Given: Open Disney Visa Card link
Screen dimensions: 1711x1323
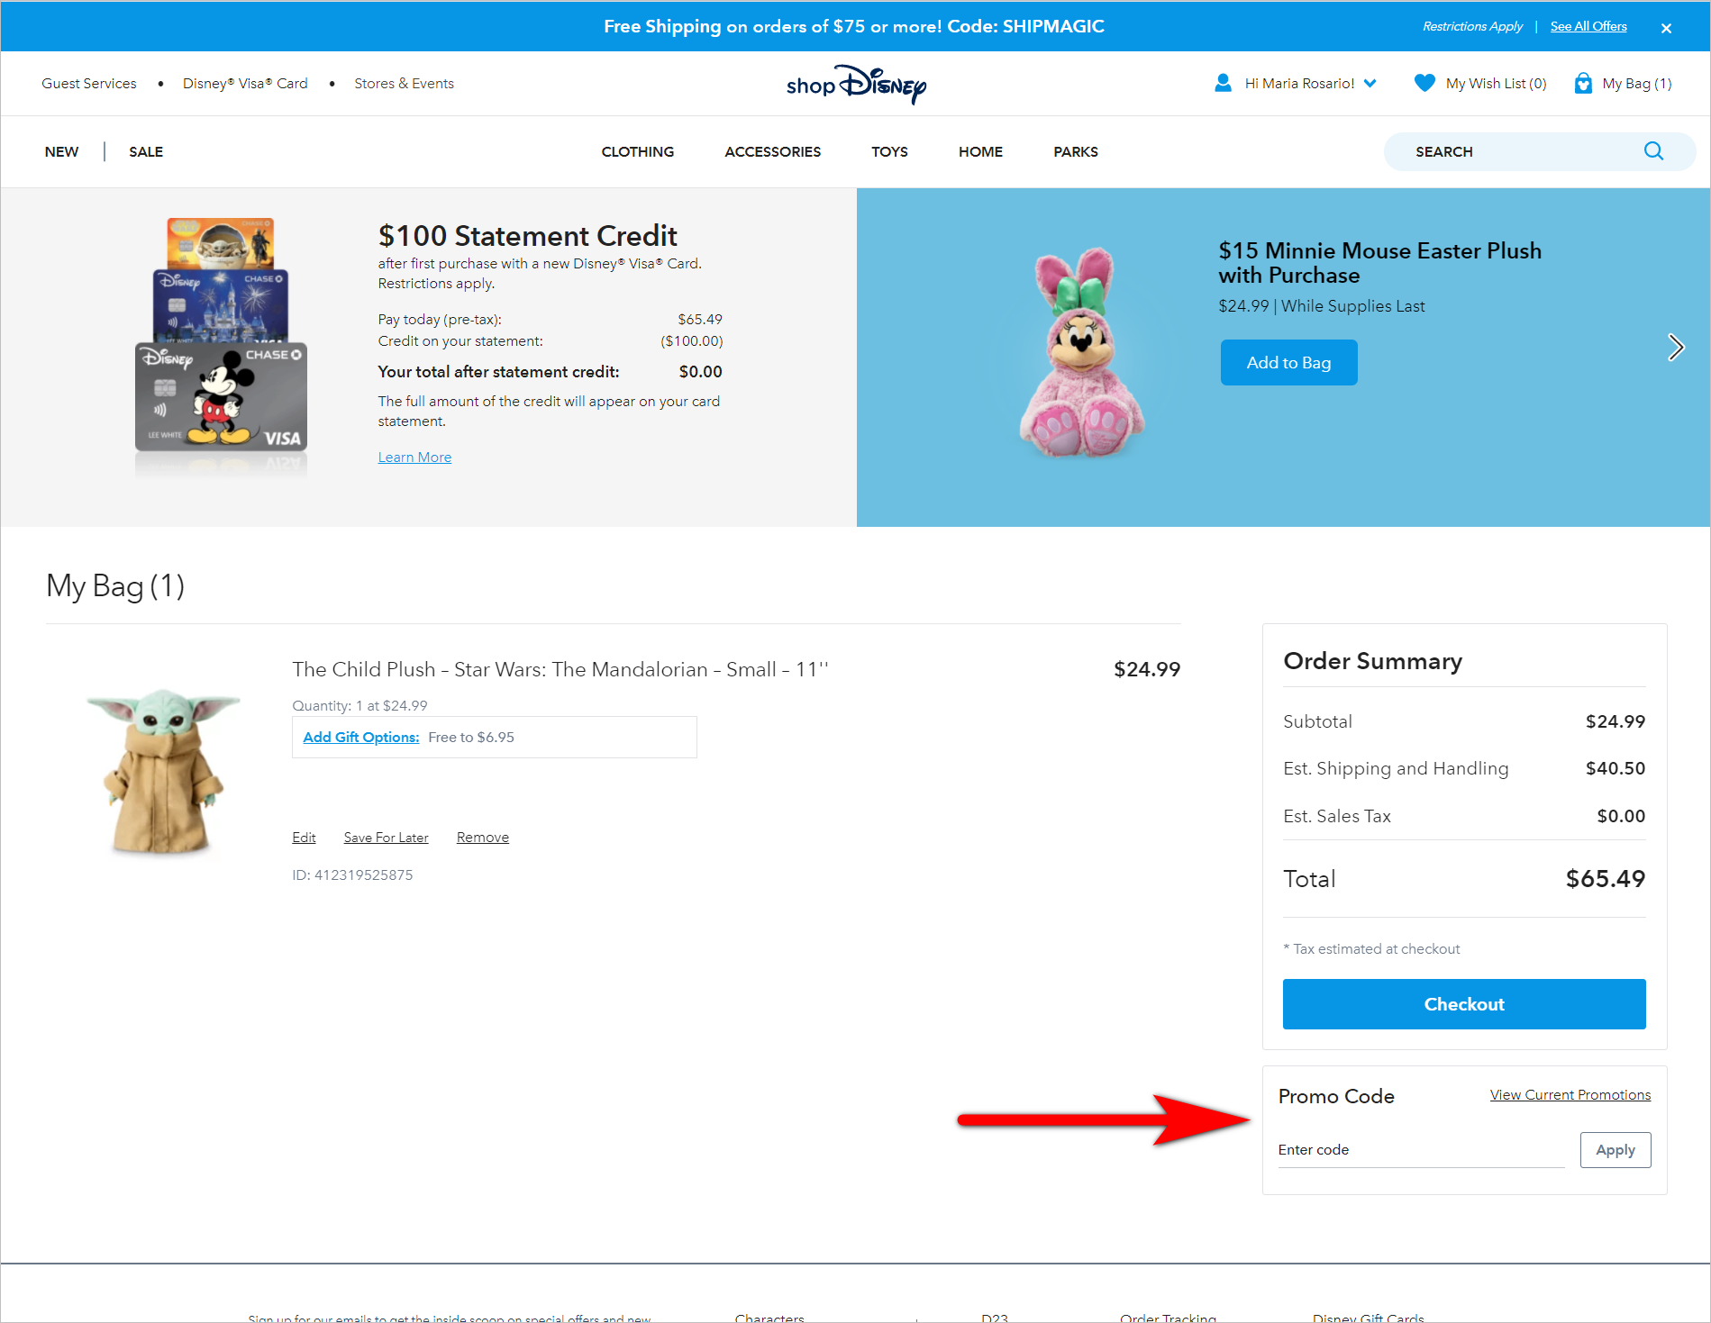Looking at the screenshot, I should point(245,83).
